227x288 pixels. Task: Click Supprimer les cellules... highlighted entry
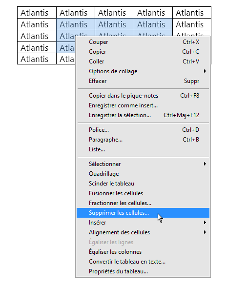click(143, 213)
